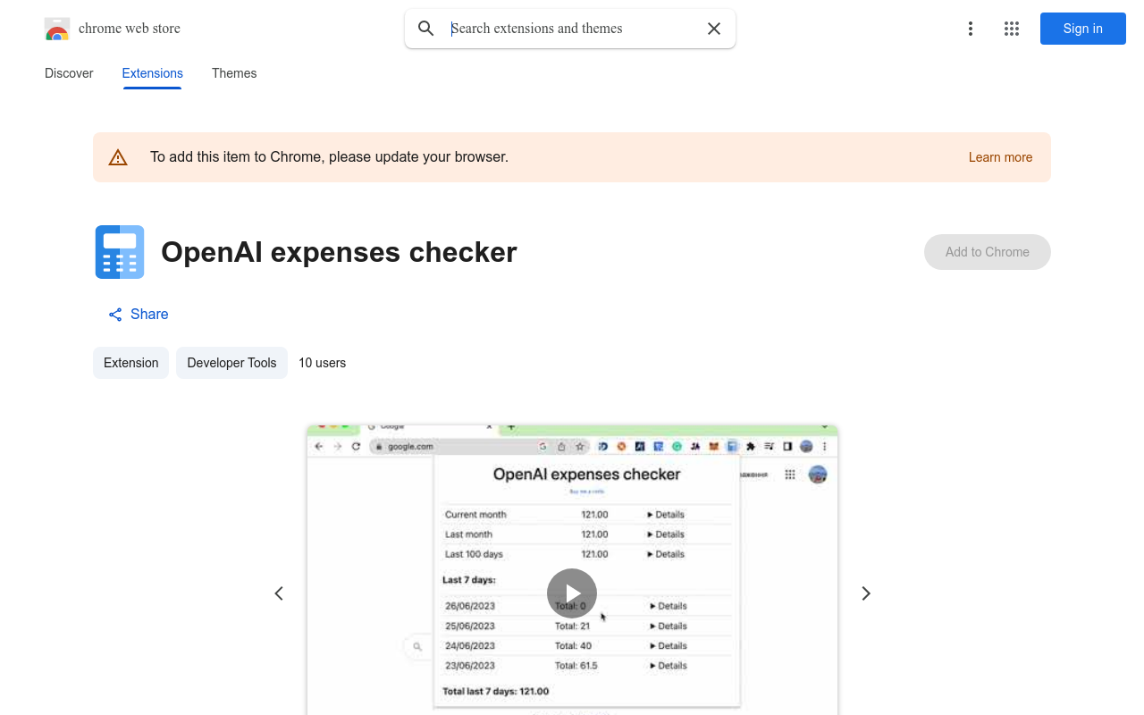Clear the search field with X
Screen dimensions: 1144x715
click(x=714, y=29)
